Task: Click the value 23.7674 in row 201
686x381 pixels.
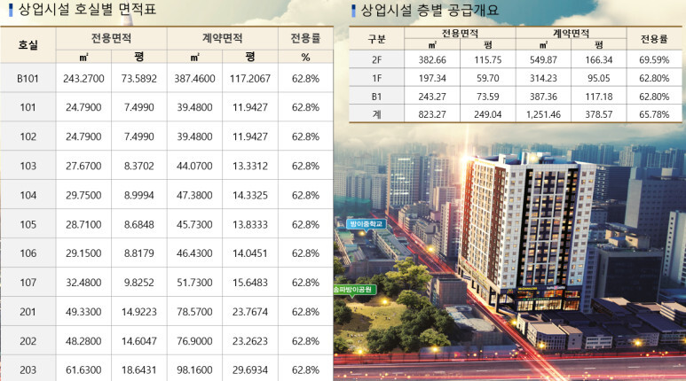Action: [x=250, y=312]
